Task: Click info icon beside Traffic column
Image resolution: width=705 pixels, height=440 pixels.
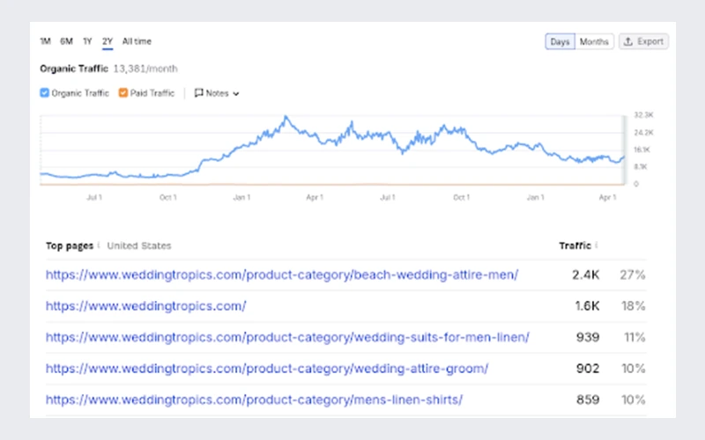Action: (x=597, y=246)
